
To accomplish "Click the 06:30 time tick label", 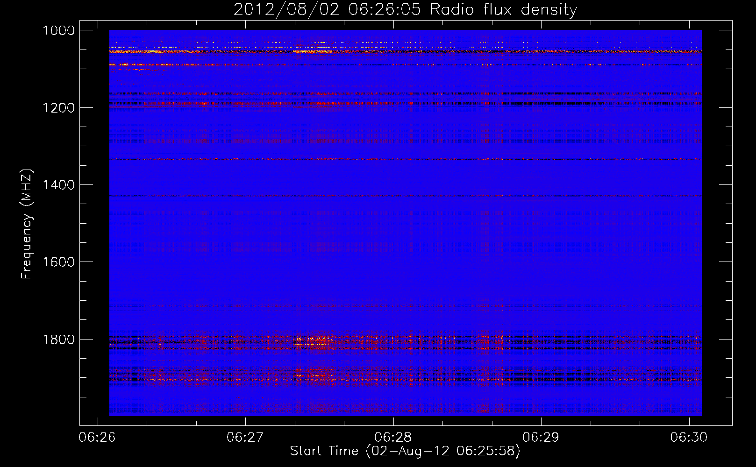I will (x=689, y=437).
